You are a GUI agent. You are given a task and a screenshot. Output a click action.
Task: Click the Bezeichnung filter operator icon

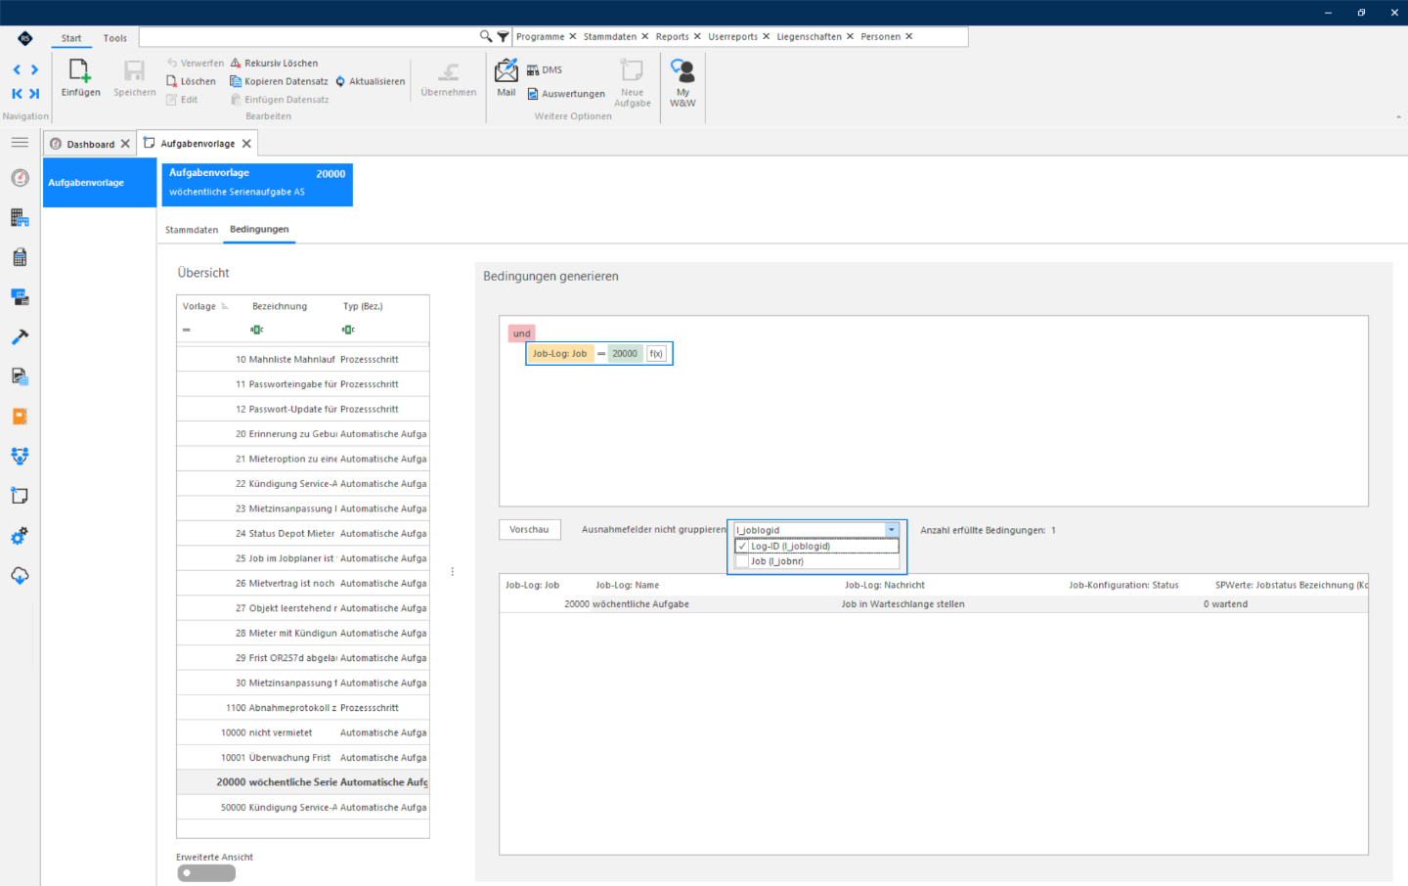[256, 330]
